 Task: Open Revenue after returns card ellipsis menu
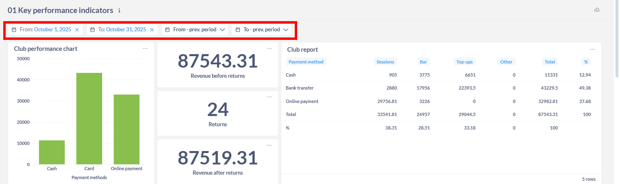(x=269, y=145)
